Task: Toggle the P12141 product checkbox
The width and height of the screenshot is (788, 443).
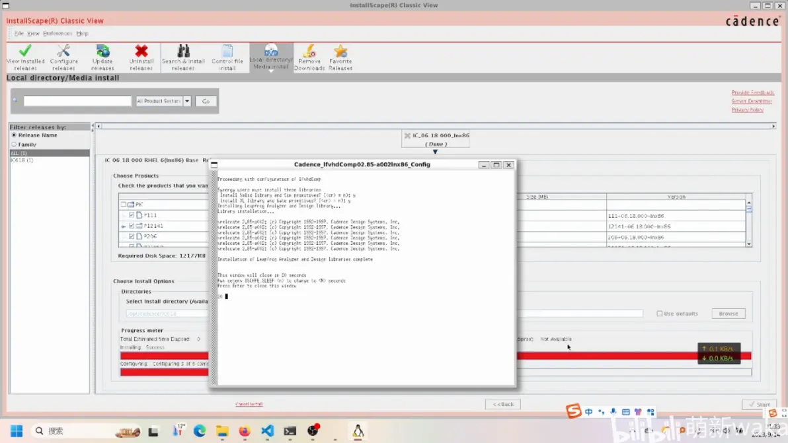Action: (132, 226)
